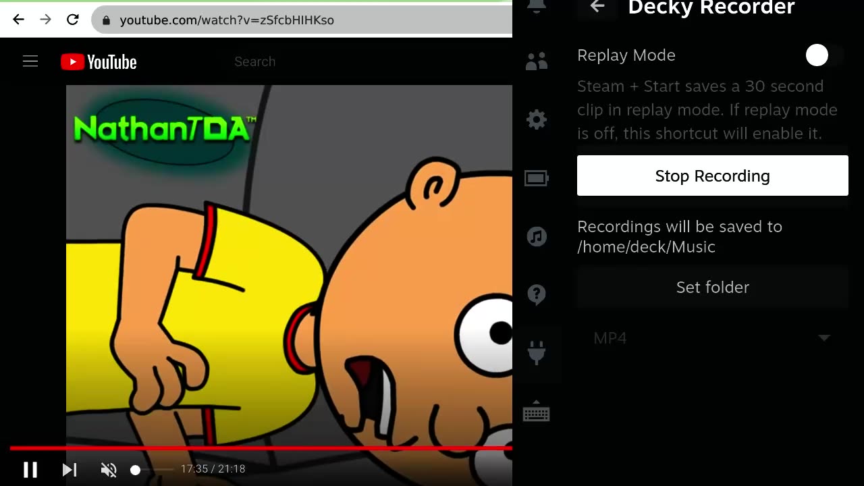Screen dimensions: 864x486
Task: Skip to the next video
Action: click(x=70, y=469)
